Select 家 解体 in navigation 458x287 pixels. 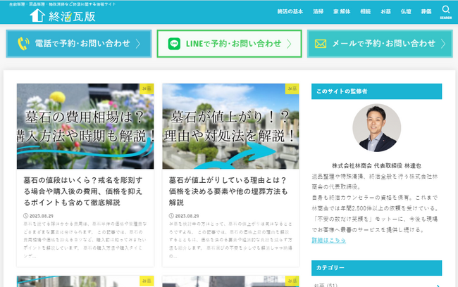pos(342,12)
